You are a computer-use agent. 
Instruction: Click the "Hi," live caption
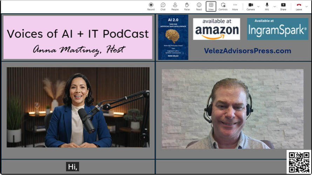pyautogui.click(x=73, y=167)
